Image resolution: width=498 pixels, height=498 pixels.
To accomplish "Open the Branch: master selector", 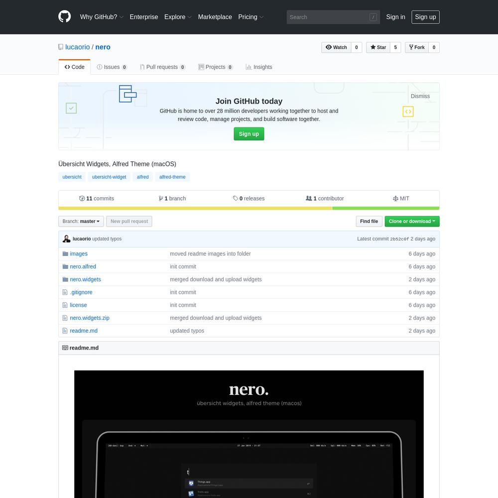I will click(x=81, y=222).
